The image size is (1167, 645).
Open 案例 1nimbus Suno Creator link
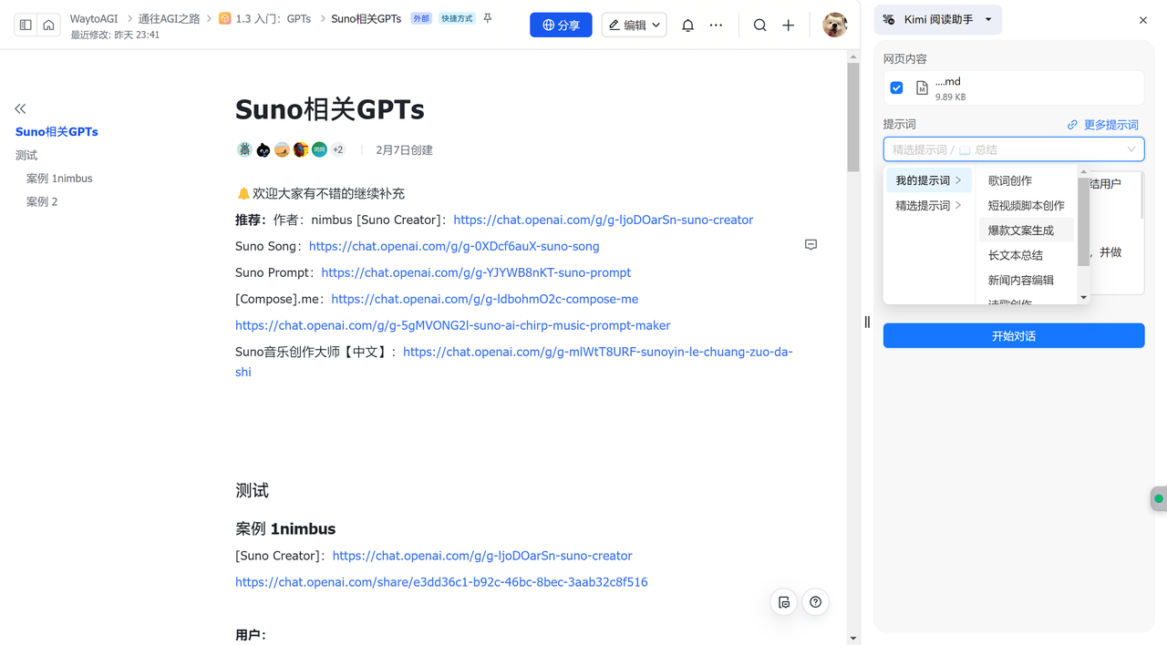pos(482,556)
